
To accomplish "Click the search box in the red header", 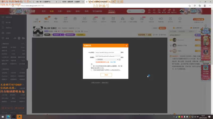I will (x=134, y=11).
